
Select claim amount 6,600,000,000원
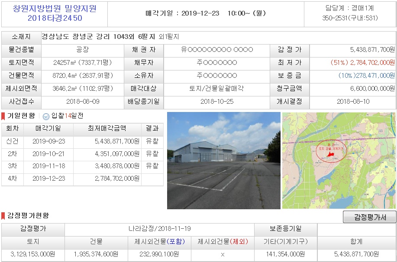point(372,89)
